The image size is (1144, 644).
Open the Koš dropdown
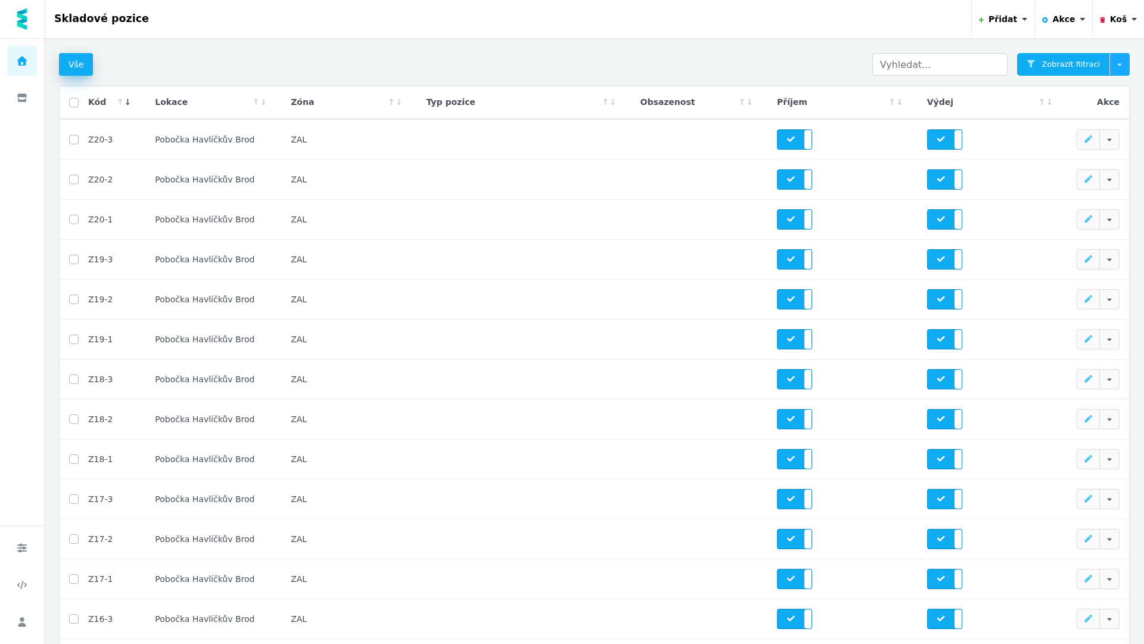pos(1118,19)
